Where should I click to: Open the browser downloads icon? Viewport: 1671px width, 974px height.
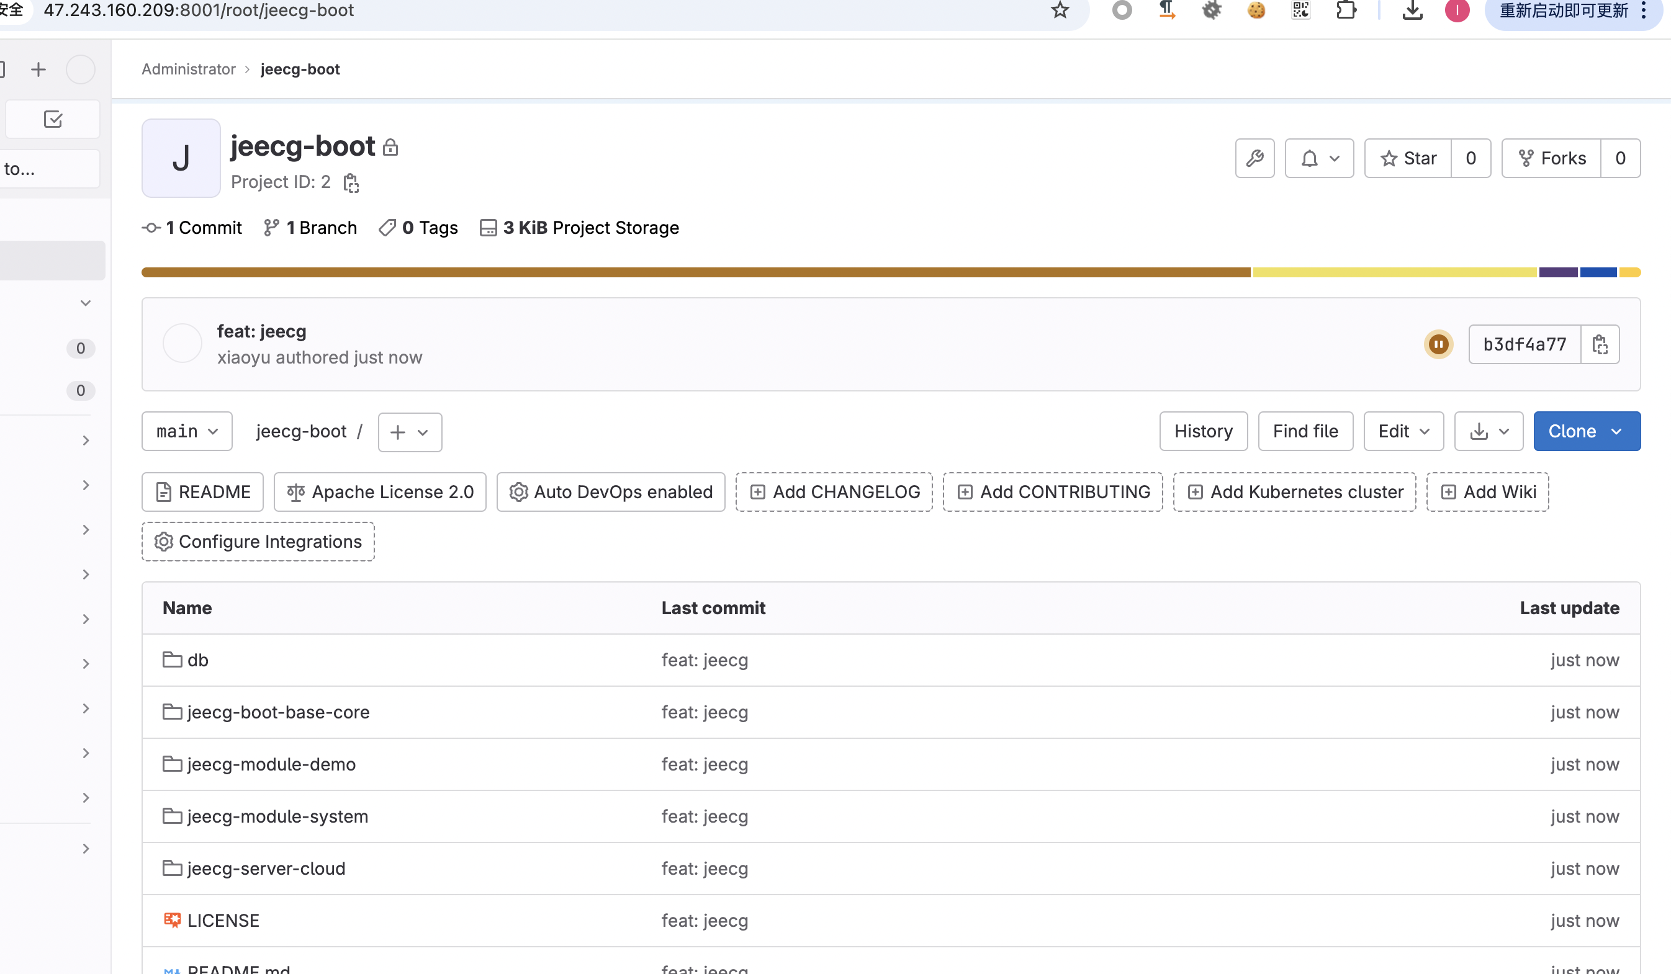(1412, 11)
